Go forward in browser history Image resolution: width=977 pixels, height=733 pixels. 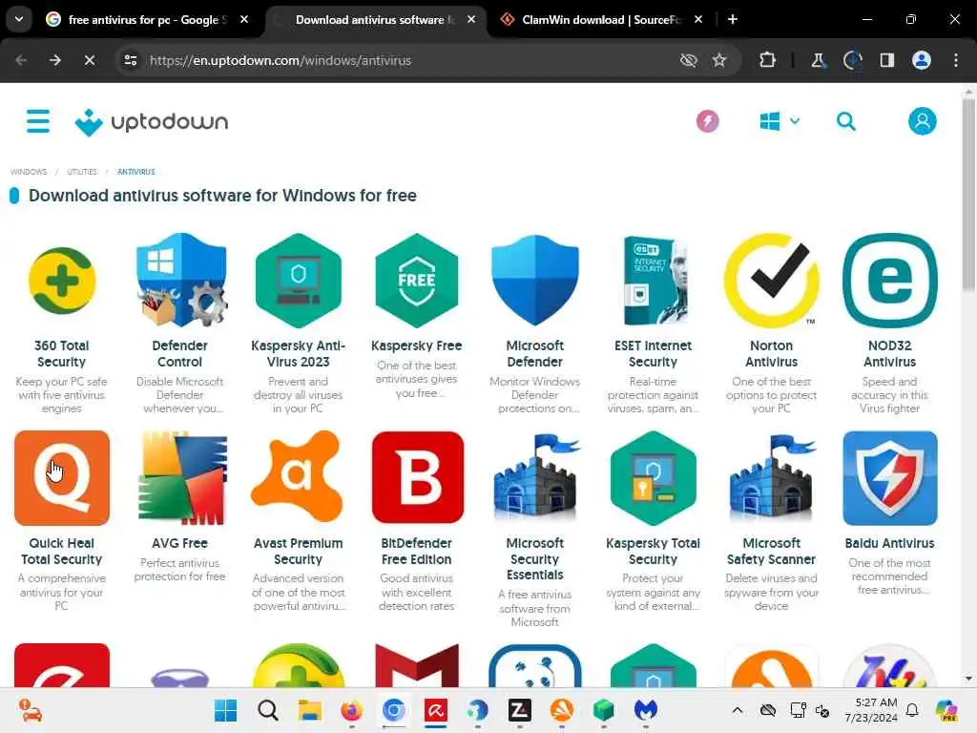(x=54, y=60)
